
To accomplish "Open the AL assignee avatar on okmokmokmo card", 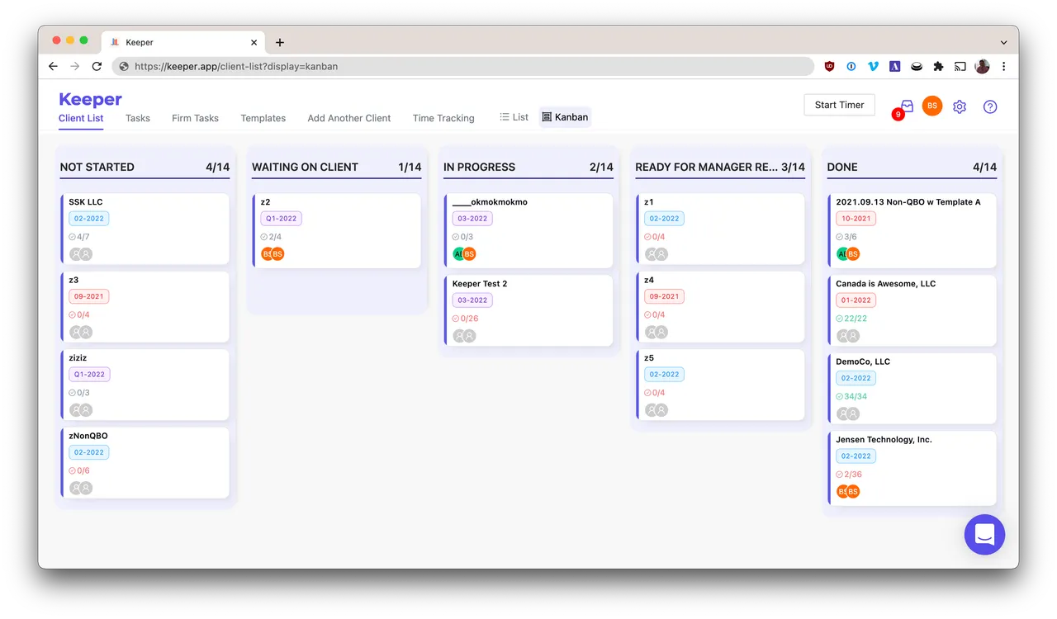I will click(457, 254).
